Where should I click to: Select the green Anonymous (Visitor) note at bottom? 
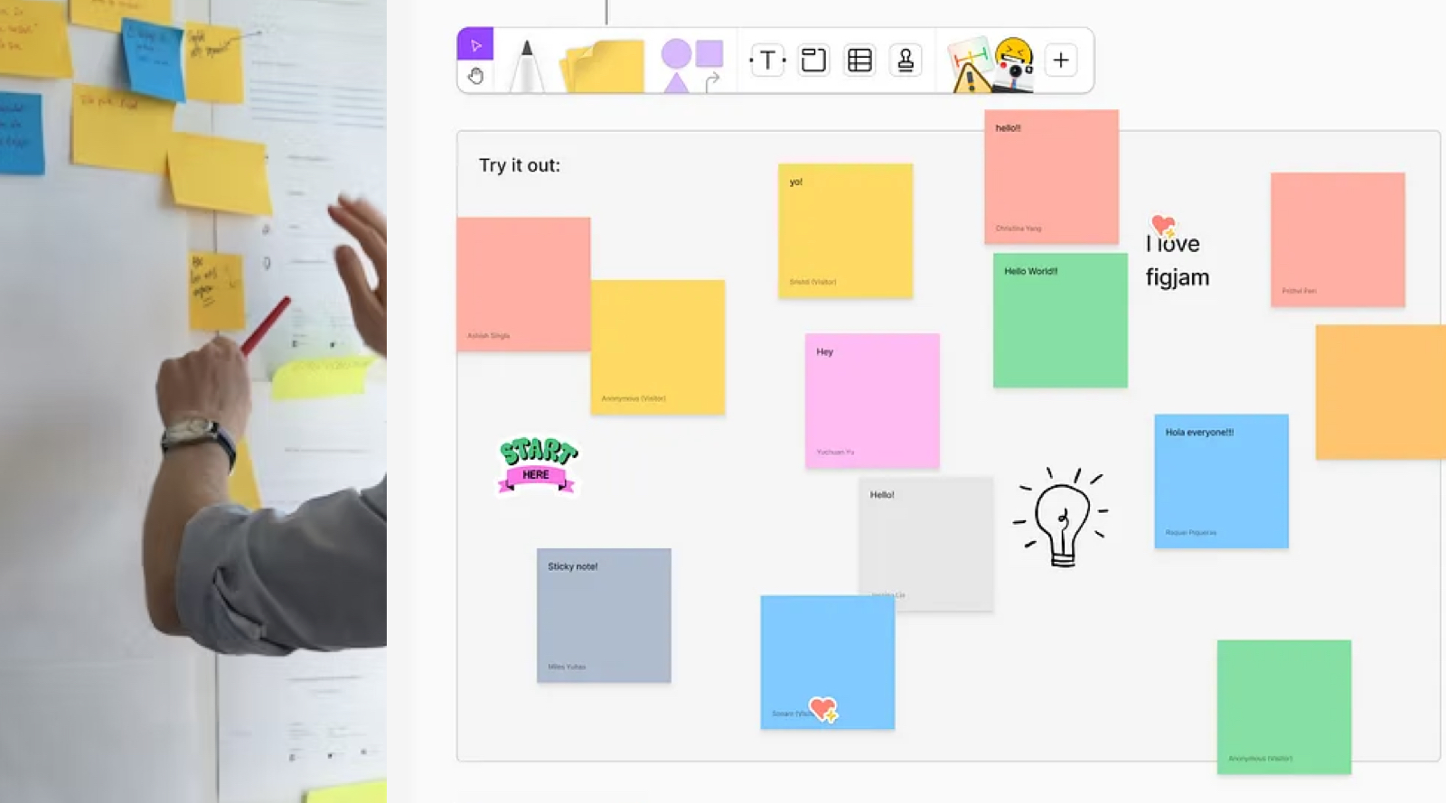pos(1284,707)
